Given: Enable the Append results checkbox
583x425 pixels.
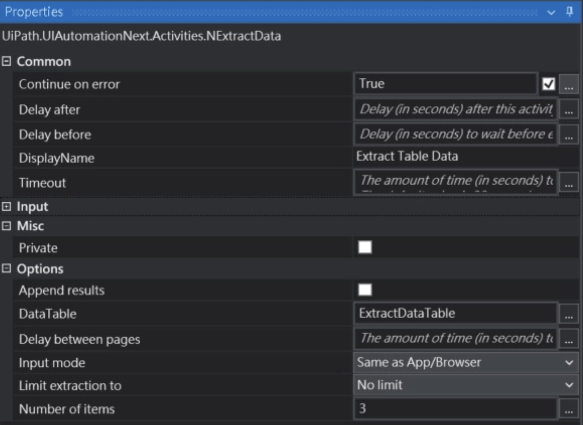Looking at the screenshot, I should click(x=365, y=290).
